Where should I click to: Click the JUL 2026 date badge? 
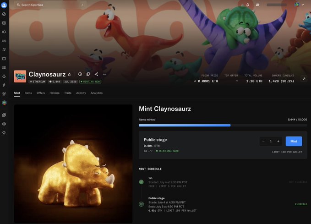[x=70, y=82]
